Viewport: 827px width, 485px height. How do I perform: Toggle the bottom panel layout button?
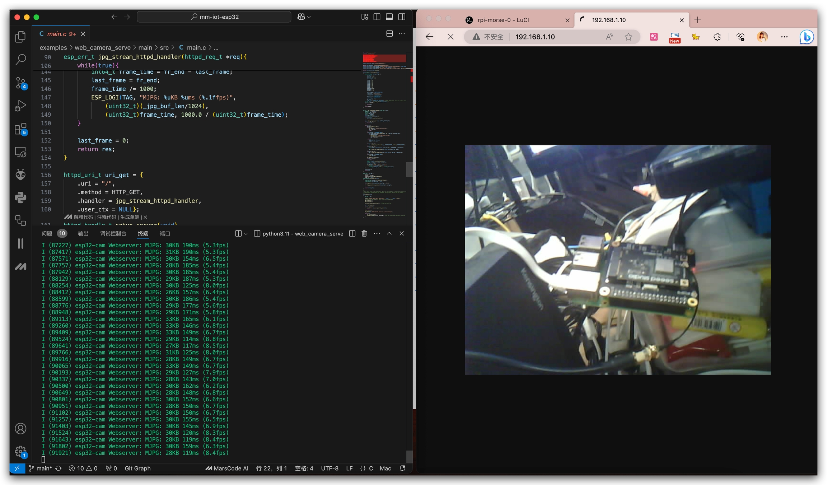pyautogui.click(x=389, y=17)
